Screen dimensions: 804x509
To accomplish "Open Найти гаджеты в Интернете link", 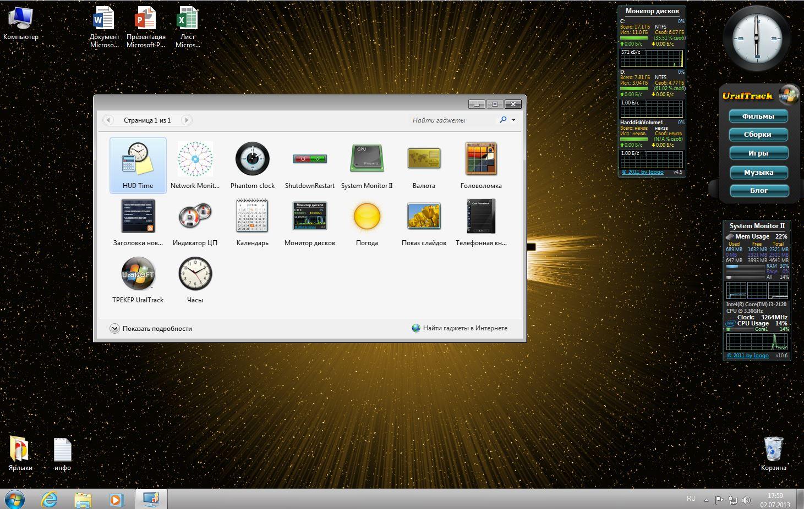I will [x=464, y=328].
